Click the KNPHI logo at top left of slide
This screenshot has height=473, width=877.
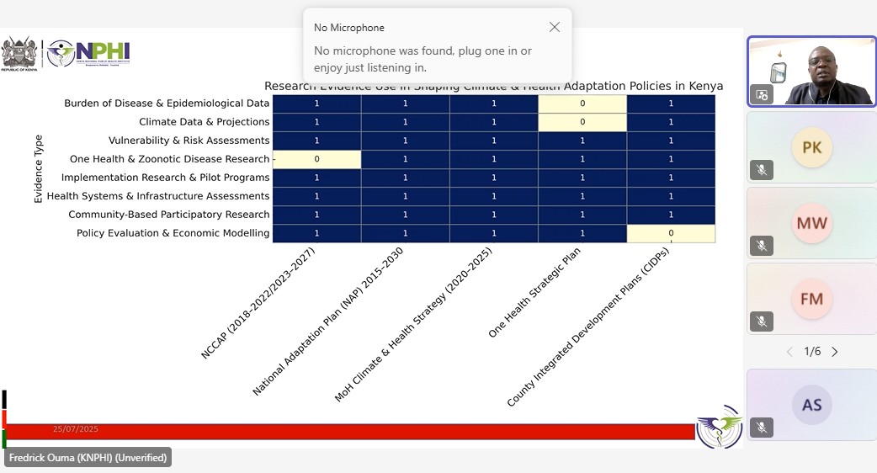[x=88, y=53]
